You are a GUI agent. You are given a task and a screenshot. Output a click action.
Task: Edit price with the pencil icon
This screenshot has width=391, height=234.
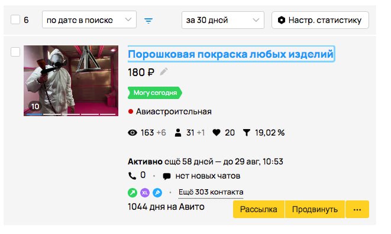pyautogui.click(x=164, y=72)
